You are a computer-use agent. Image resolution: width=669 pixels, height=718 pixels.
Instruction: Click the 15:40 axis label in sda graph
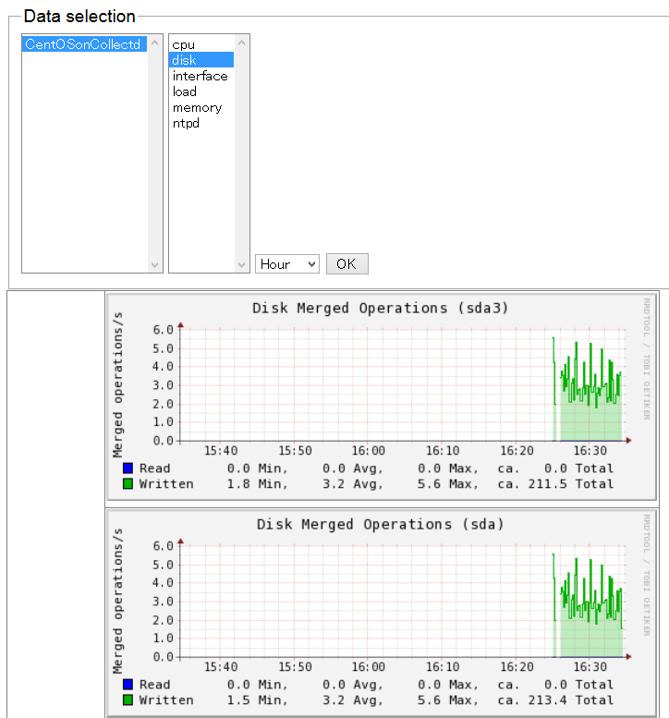[221, 667]
